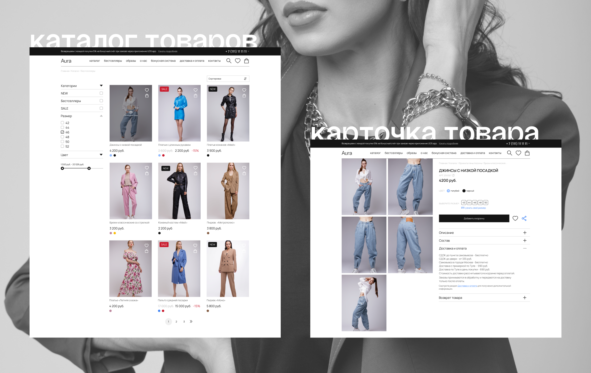Open контакты menu item on product page
This screenshot has width=591, height=373.
coord(495,153)
